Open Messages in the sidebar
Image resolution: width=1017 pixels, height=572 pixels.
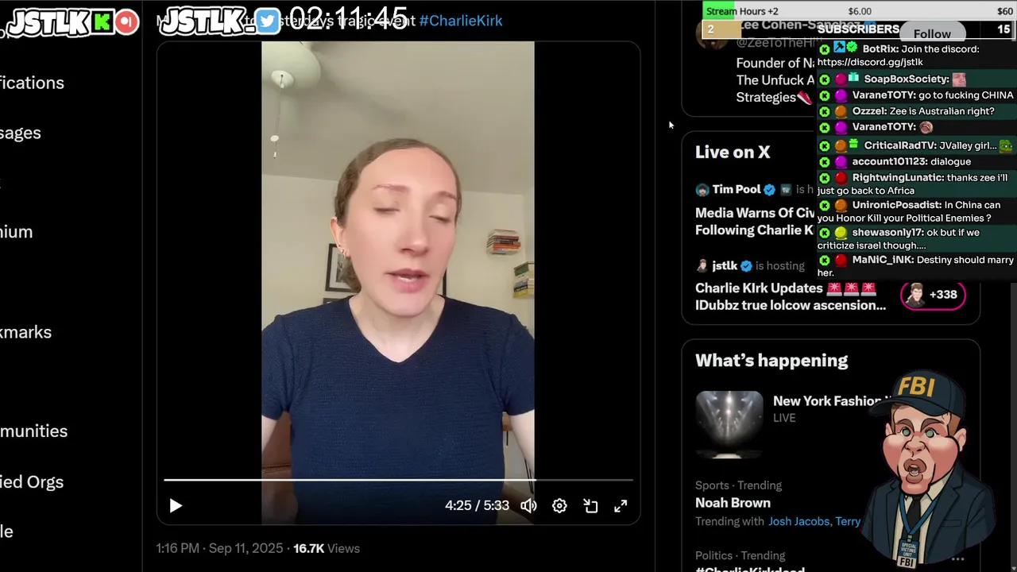pos(20,133)
